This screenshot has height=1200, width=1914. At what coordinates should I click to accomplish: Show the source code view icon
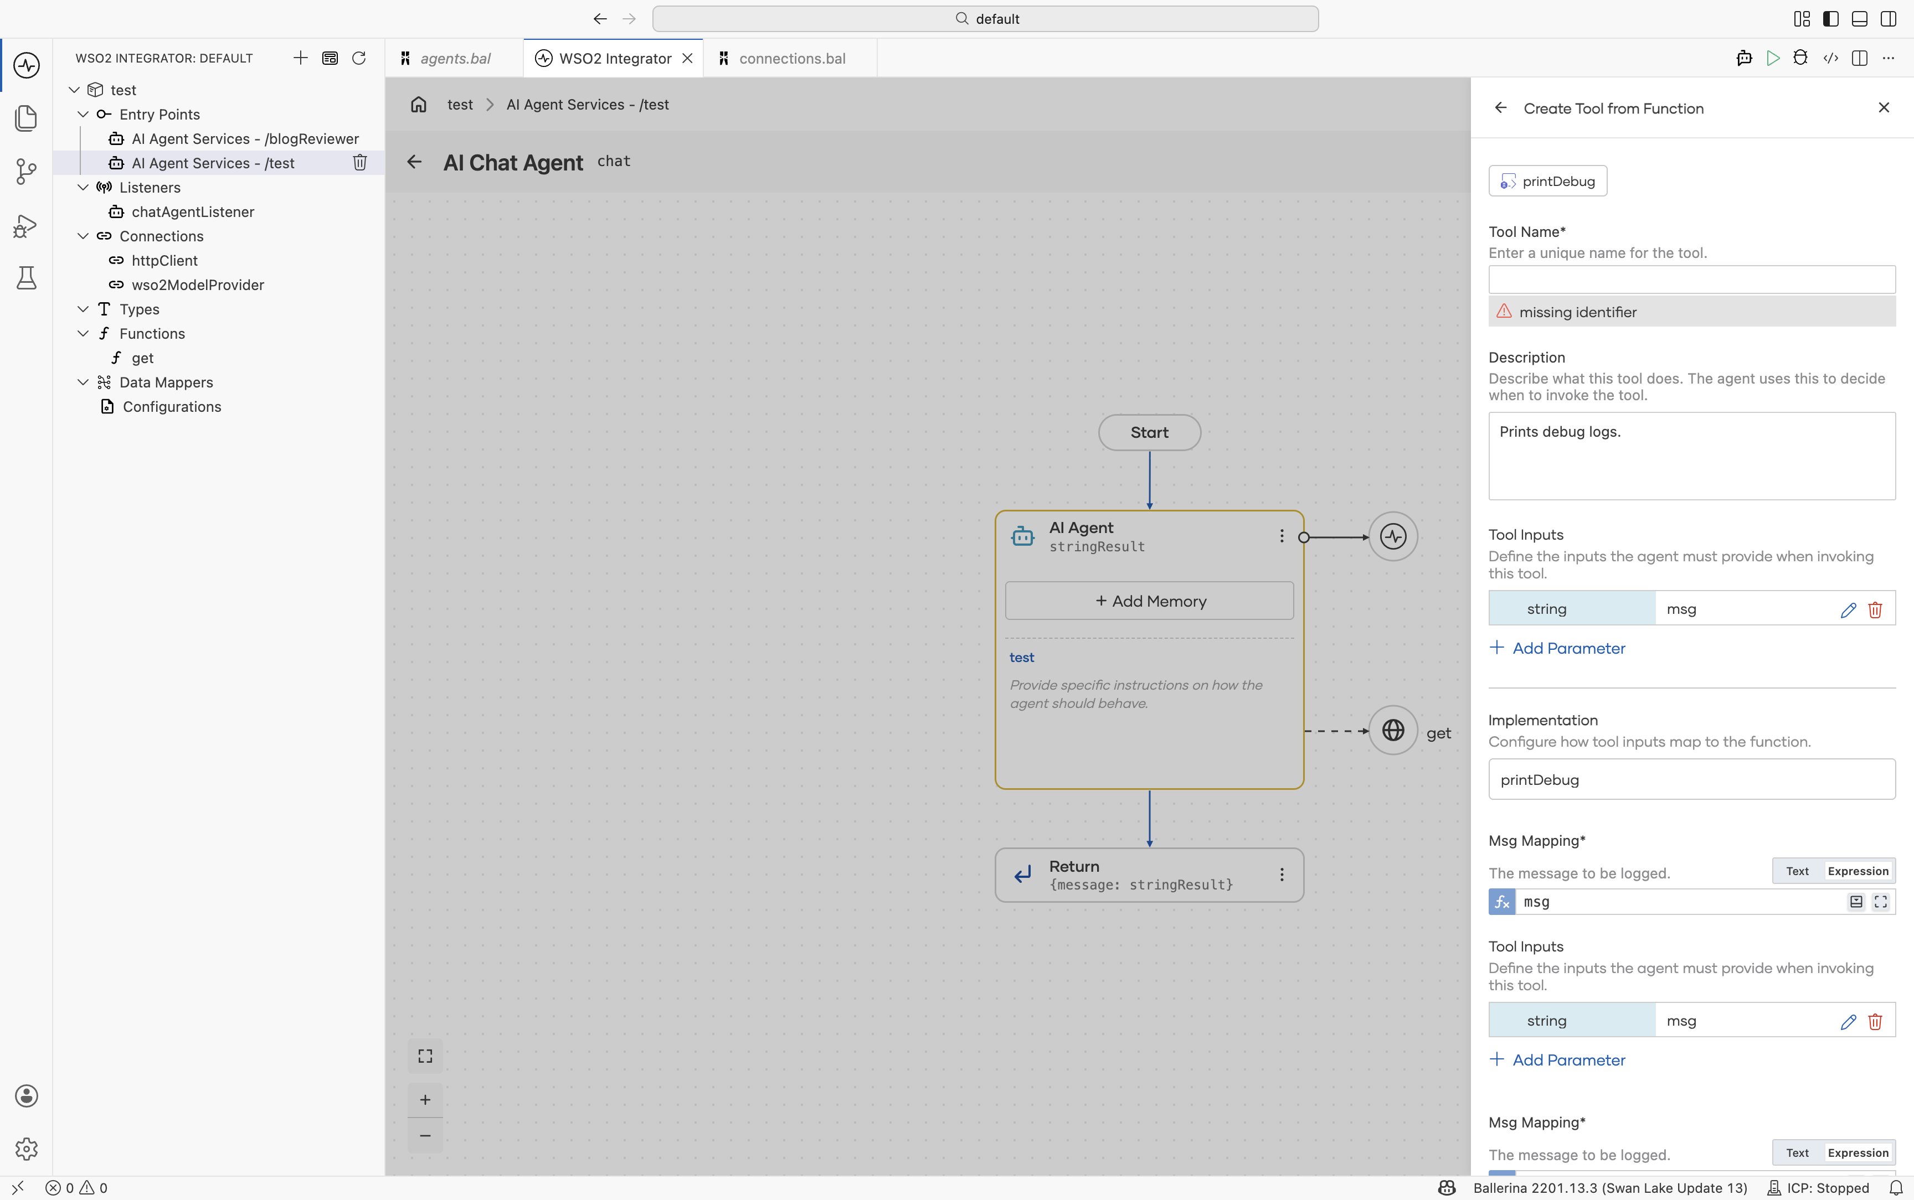tap(1830, 58)
